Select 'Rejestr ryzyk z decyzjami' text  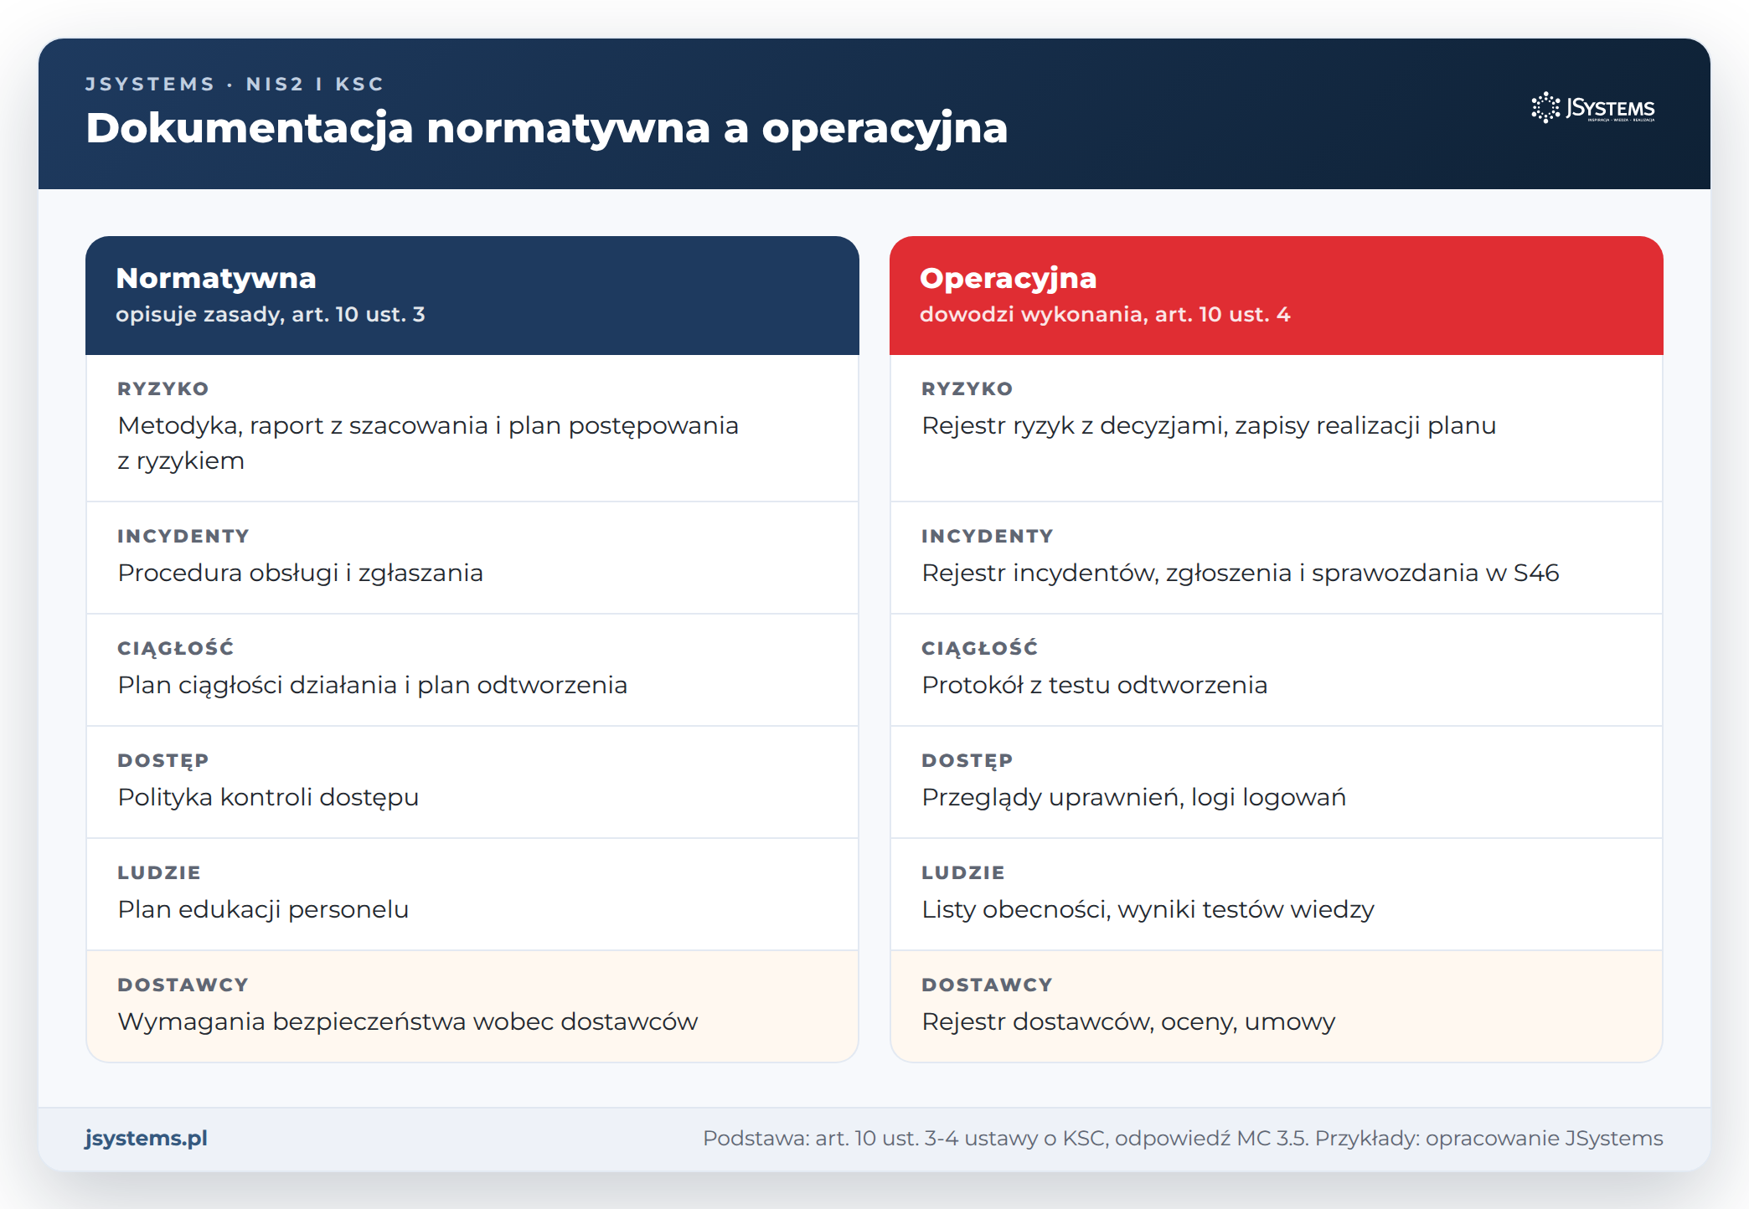1075,425
